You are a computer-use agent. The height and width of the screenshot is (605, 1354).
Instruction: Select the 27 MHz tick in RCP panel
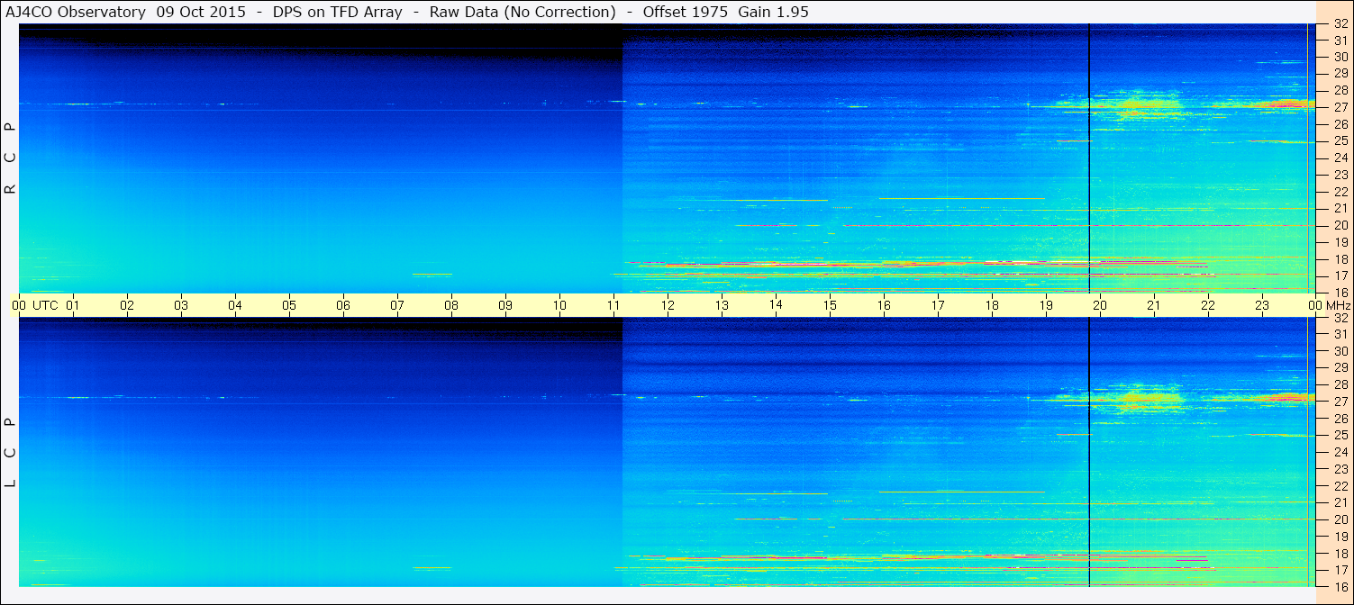click(1340, 107)
